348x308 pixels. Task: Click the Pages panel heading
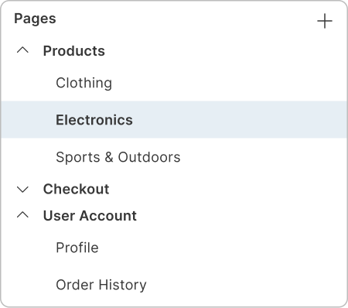pos(35,19)
